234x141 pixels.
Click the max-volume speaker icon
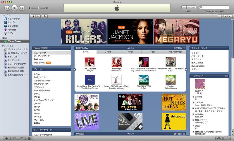point(47,8)
